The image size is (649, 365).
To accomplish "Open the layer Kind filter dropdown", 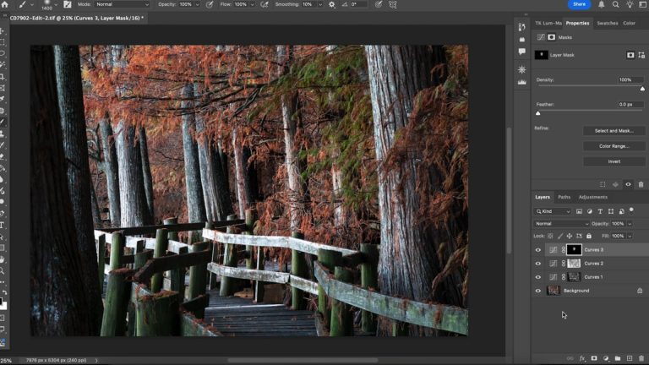I will click(x=554, y=211).
